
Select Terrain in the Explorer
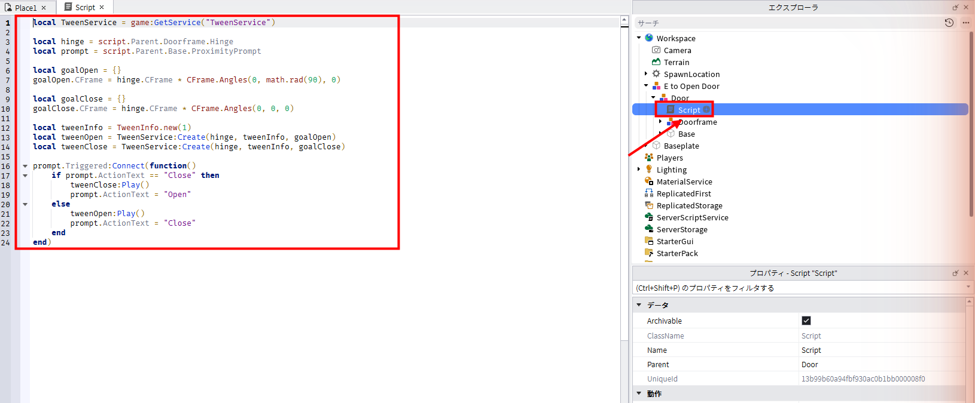[x=677, y=62]
